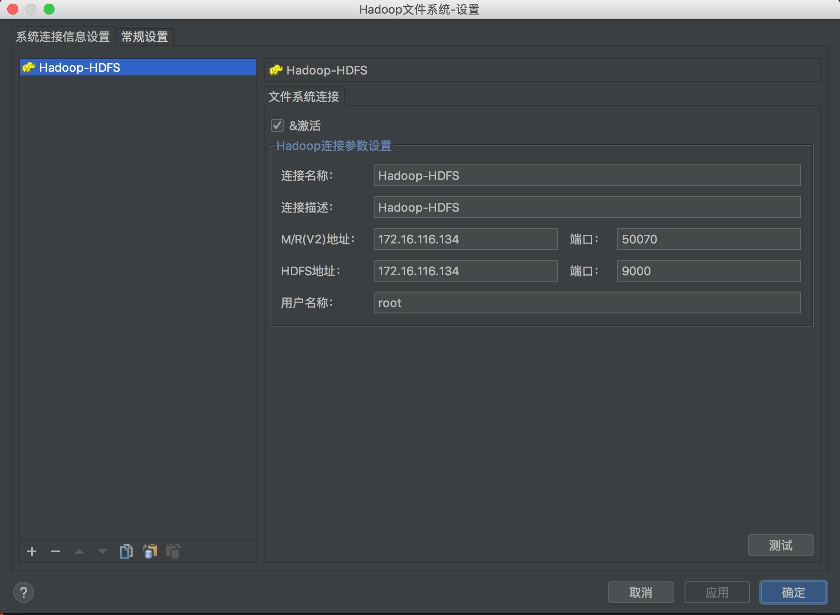
Task: Click the HDFS地址 IP field
Action: [x=465, y=271]
